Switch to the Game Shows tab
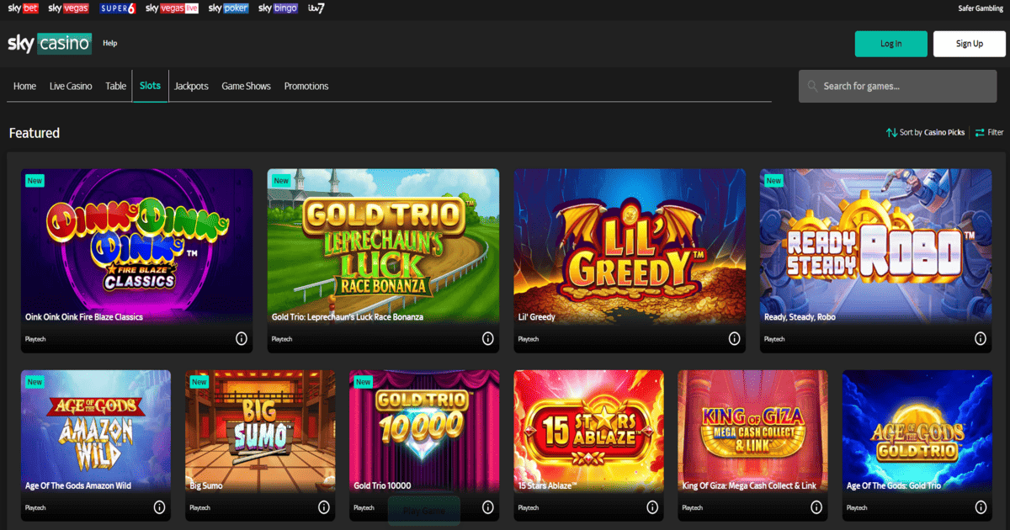 pyautogui.click(x=247, y=86)
